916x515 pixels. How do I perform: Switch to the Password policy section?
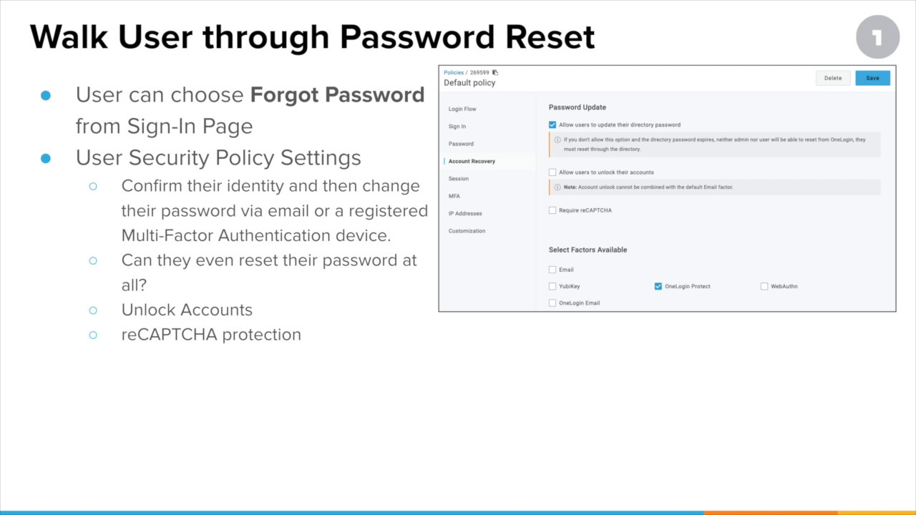point(461,144)
